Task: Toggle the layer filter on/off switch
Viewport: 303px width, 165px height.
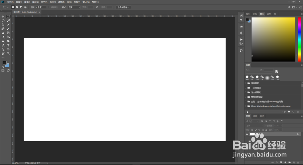Action: tap(282, 121)
